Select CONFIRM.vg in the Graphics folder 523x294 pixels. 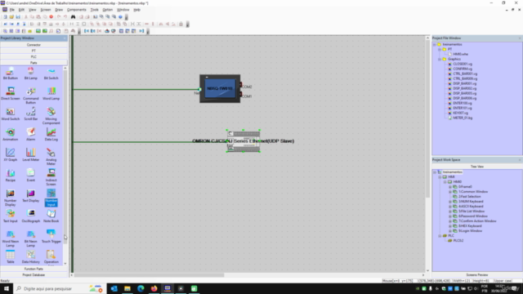pos(463,69)
